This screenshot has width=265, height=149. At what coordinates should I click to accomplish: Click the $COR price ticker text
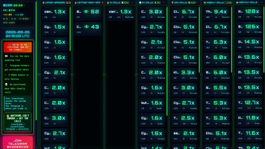(x=13, y=5)
